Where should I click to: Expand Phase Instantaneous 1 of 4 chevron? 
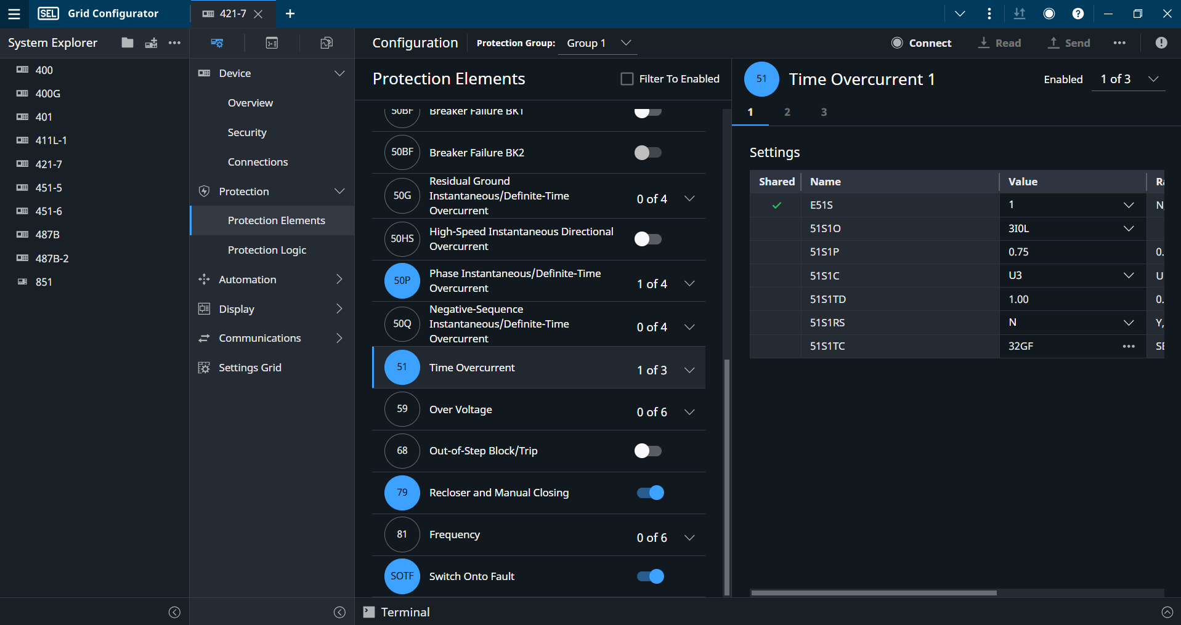pyautogui.click(x=689, y=284)
